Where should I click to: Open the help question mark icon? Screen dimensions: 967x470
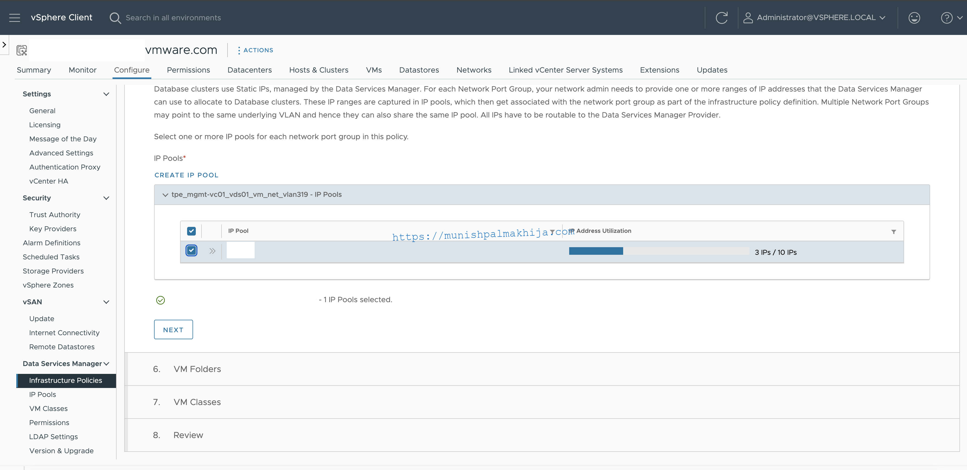point(947,18)
